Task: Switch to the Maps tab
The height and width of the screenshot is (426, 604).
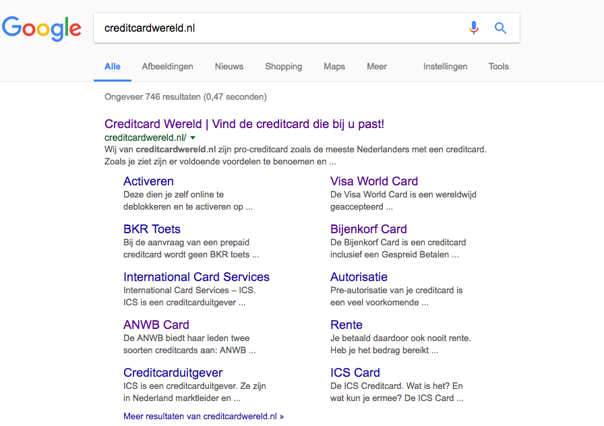Action: (x=334, y=66)
